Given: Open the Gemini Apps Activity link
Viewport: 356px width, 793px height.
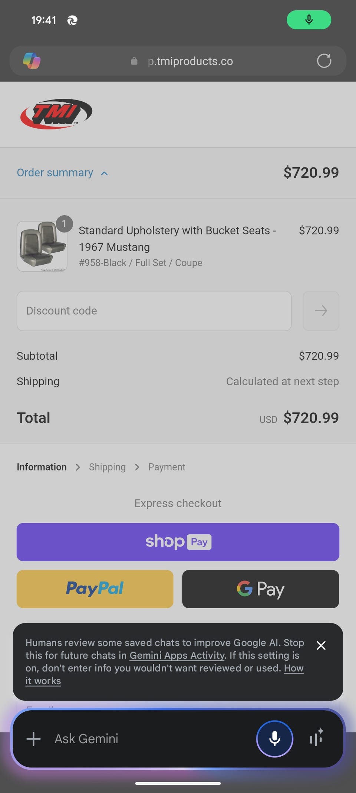Looking at the screenshot, I should [177, 655].
